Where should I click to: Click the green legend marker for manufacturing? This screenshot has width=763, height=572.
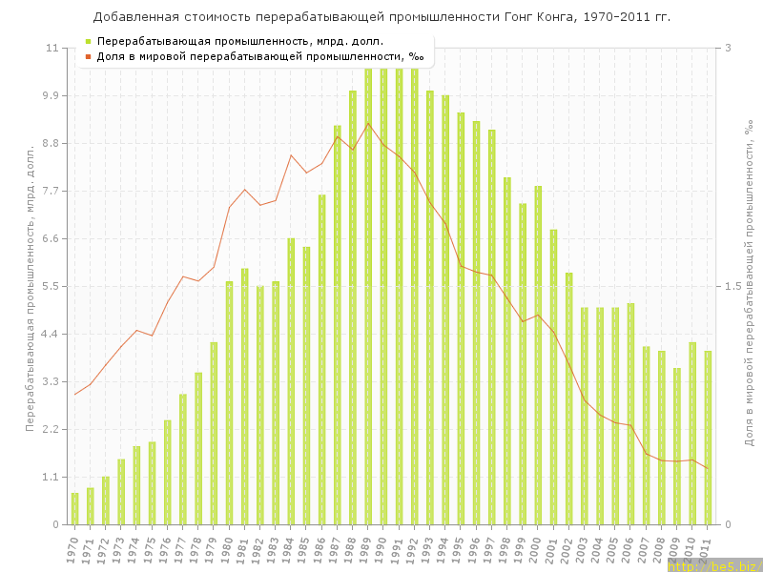click(x=88, y=42)
